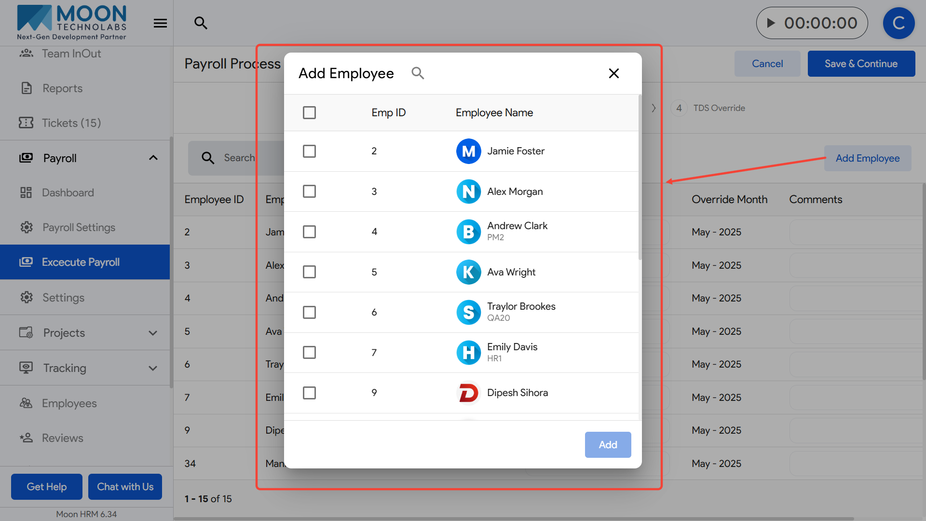This screenshot has height=521, width=926.
Task: Open Reports from the sidebar
Action: (62, 88)
